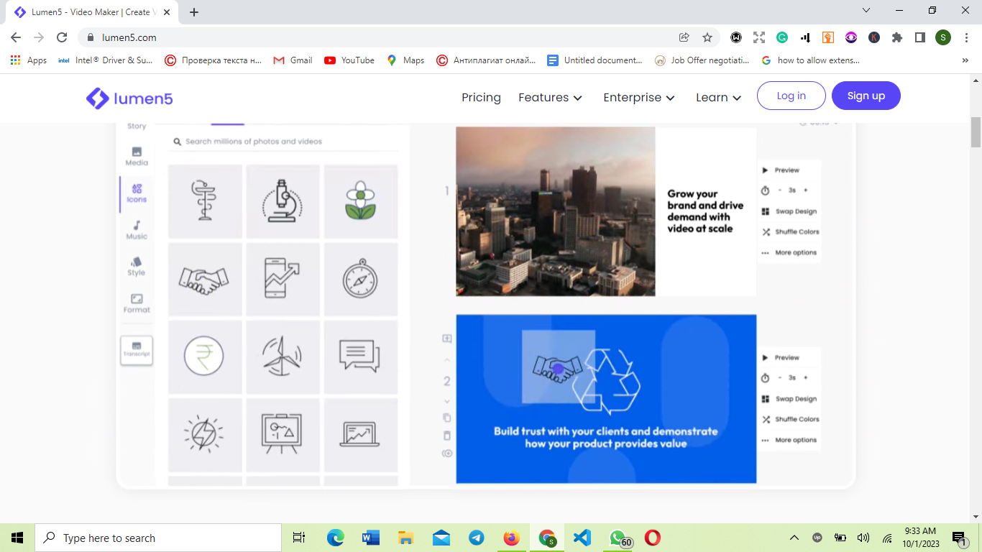Select the lightning energy icon

pos(205,435)
